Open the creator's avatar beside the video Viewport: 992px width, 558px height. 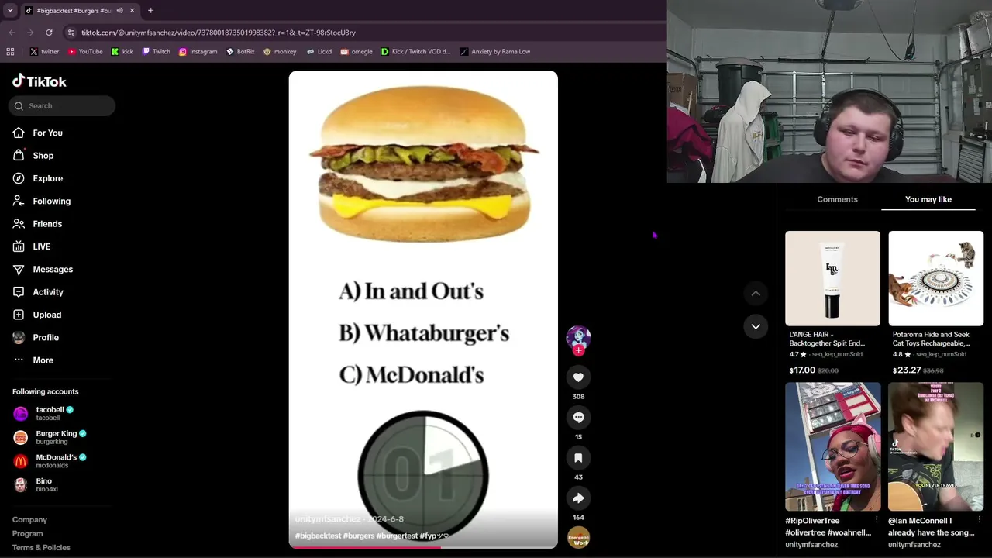pyautogui.click(x=578, y=336)
